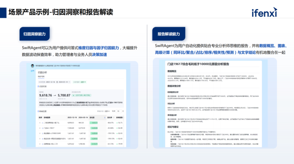Click the 1,942.86 table cell
The width and height of the screenshot is (294, 164).
(82, 144)
